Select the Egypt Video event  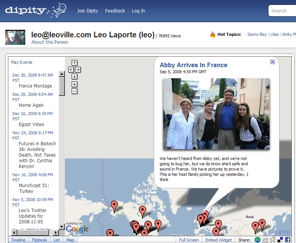31,125
